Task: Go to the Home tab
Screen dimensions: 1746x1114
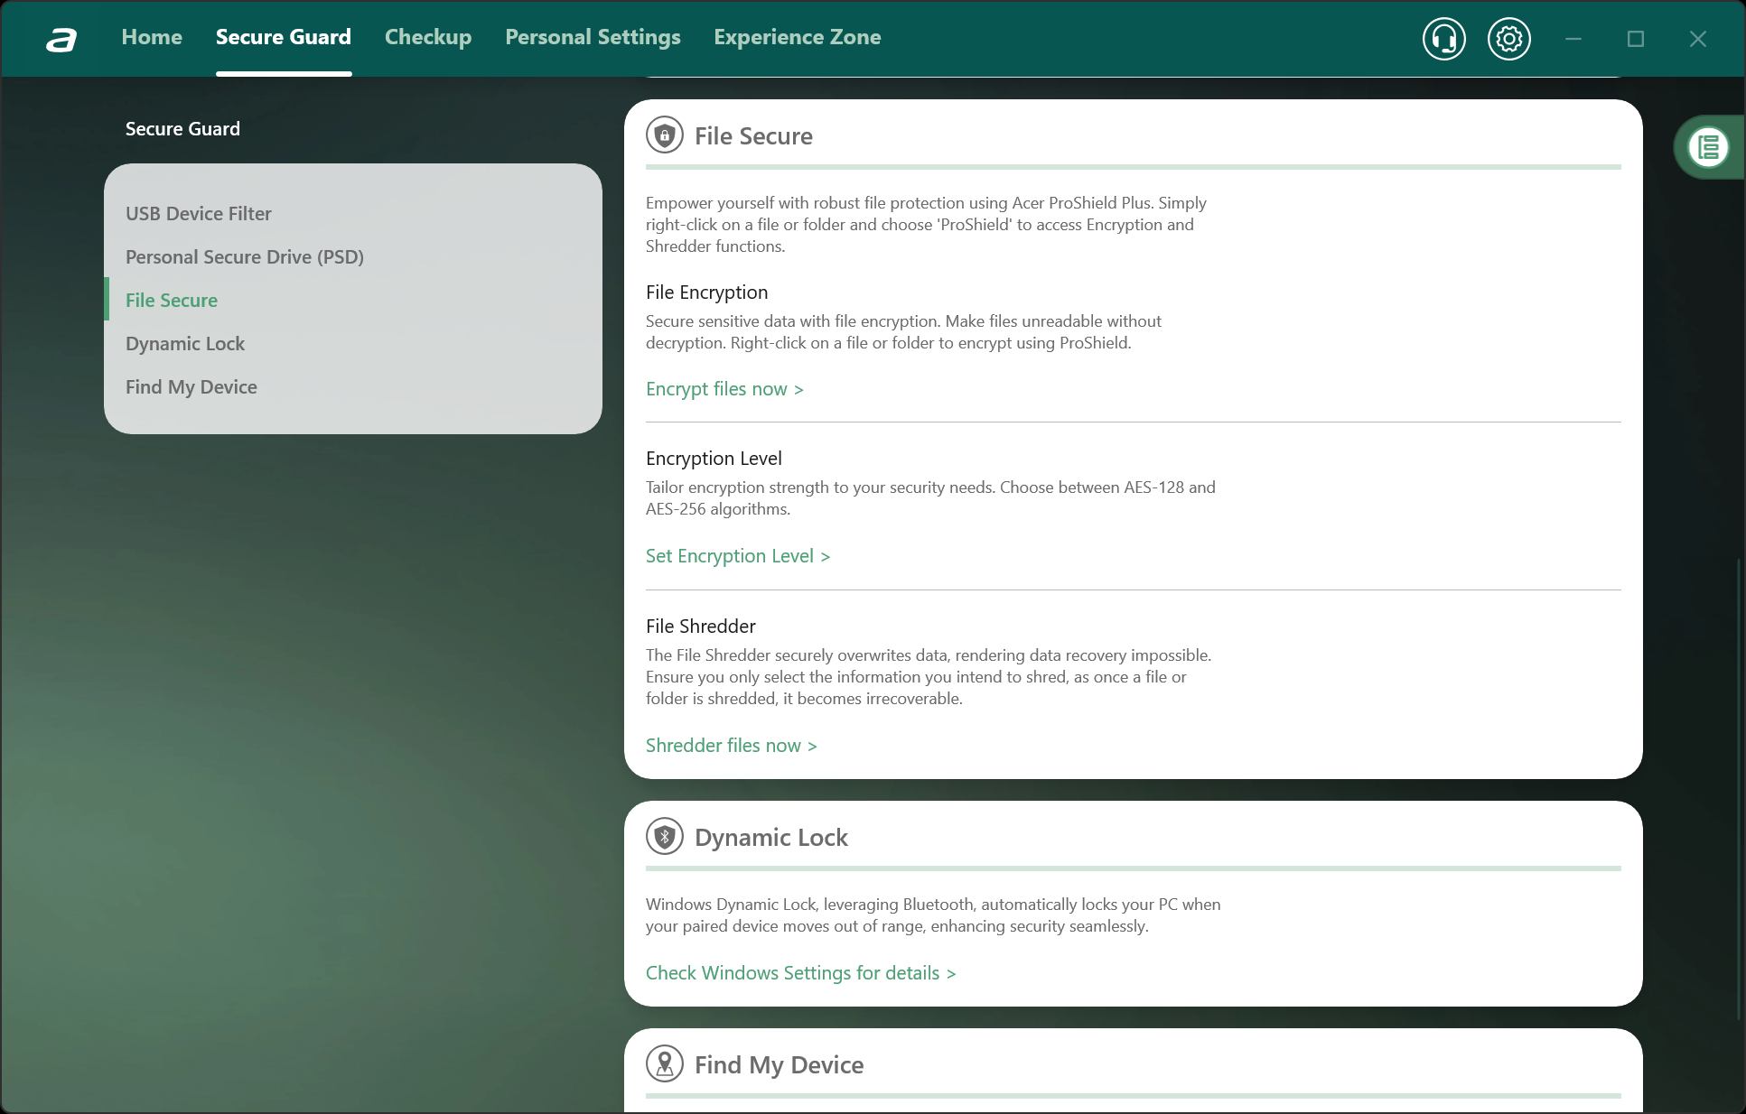Action: (x=152, y=37)
